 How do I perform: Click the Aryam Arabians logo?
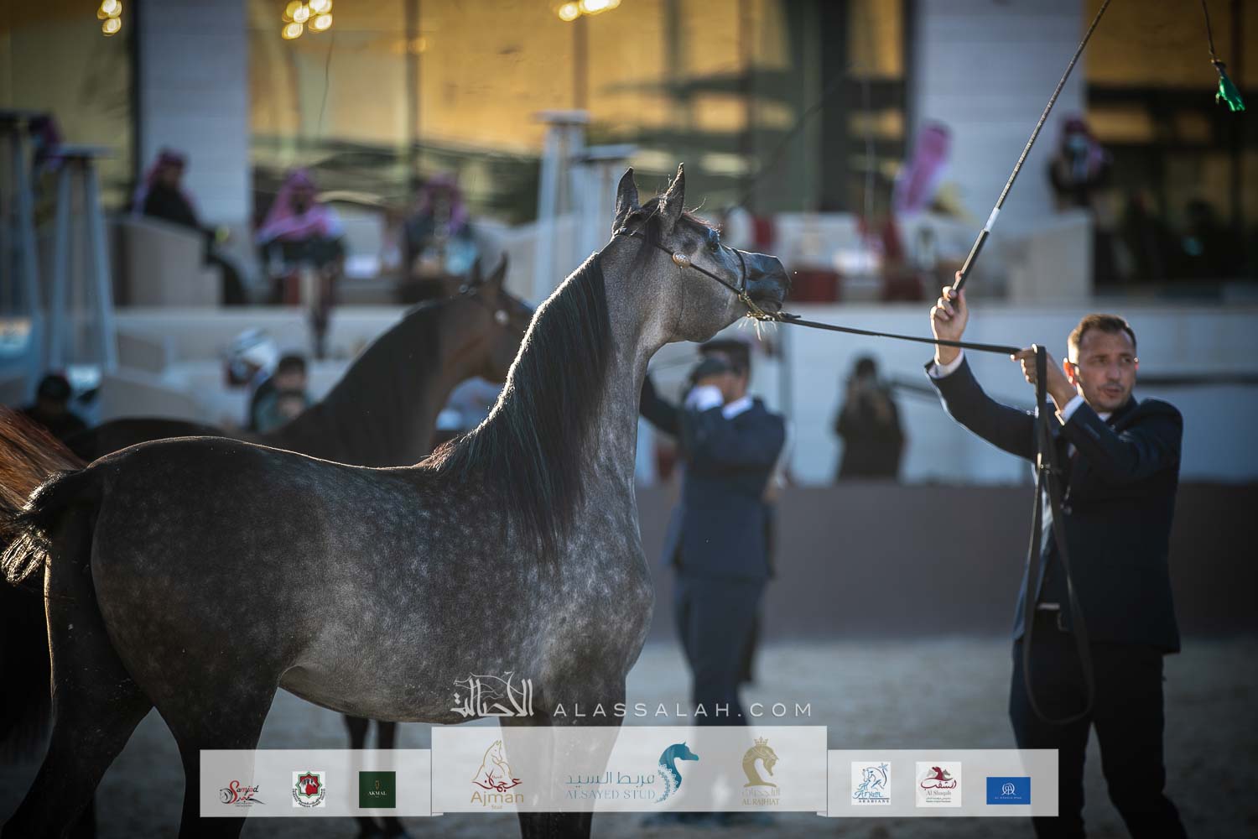[871, 784]
